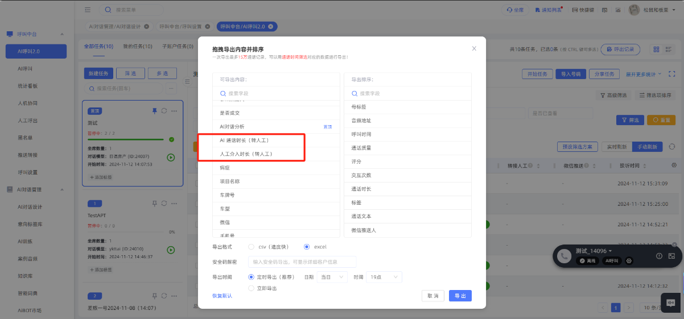This screenshot has width=684, height=319.
Task: Choose the 立即导出 radio option
Action: click(x=252, y=288)
